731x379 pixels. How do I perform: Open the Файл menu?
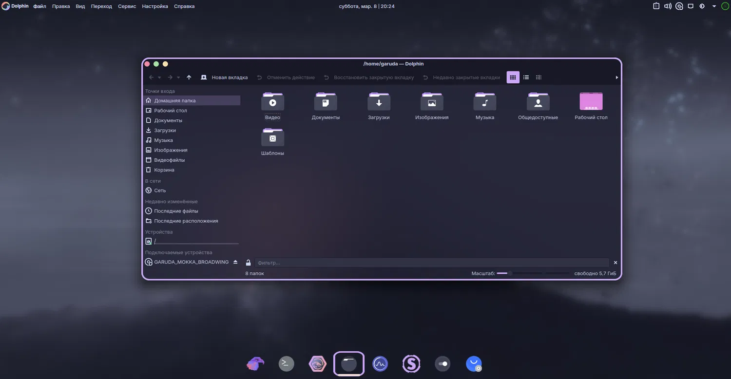40,6
